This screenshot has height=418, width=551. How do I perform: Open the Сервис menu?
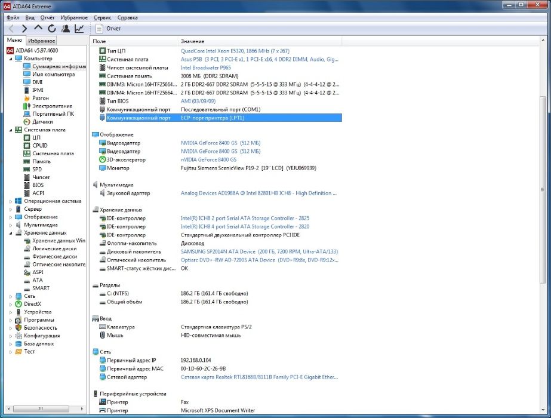click(102, 17)
